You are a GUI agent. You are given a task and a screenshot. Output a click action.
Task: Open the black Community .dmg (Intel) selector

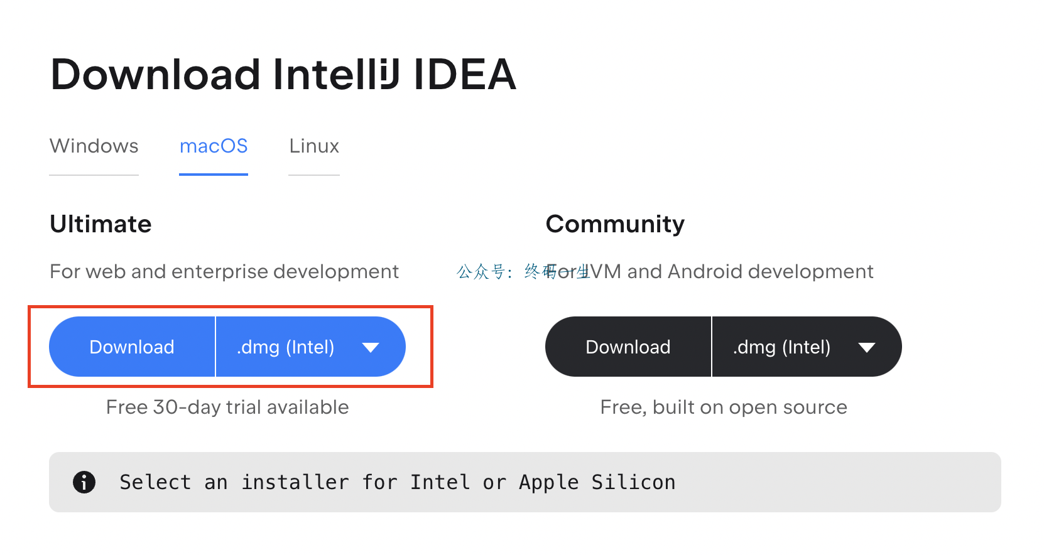pyautogui.click(x=782, y=347)
